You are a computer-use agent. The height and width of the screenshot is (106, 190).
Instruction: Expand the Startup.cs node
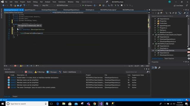click(155, 30)
